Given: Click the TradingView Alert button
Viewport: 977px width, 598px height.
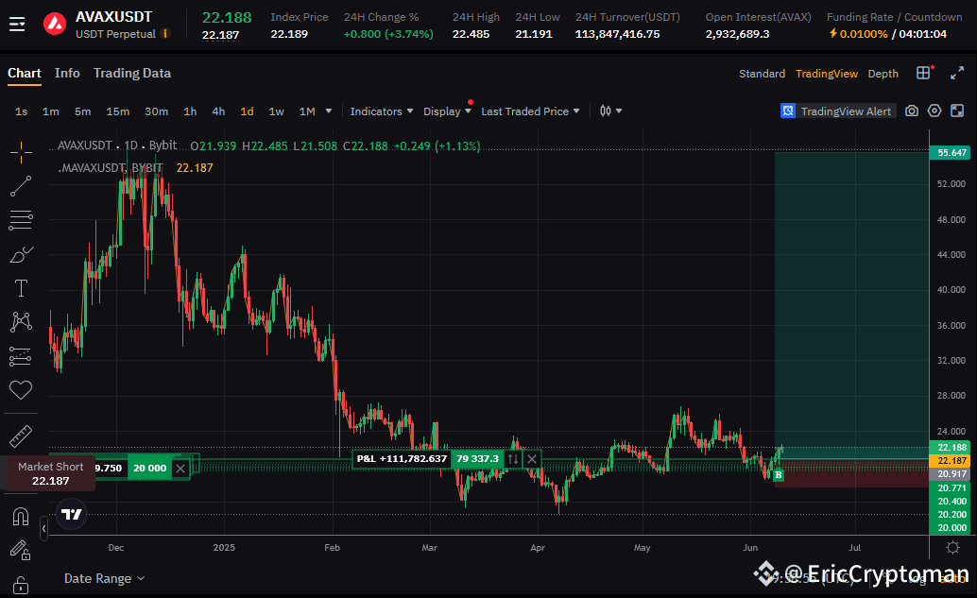Looking at the screenshot, I should point(838,111).
